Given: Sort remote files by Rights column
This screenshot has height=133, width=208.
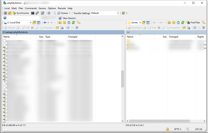Looking at the screenshot, I should click(x=201, y=37).
